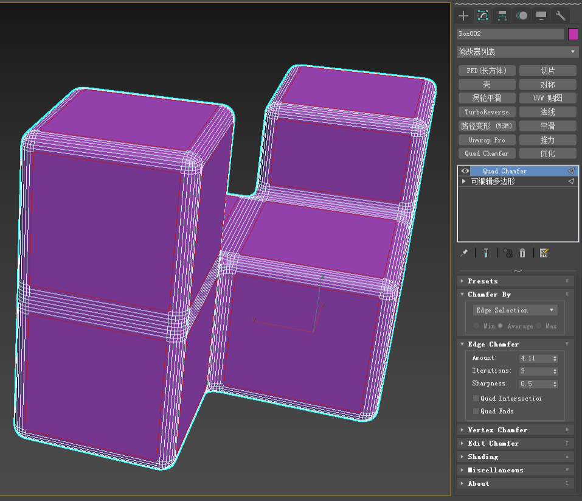Screen dimensions: 582x501
Task: Expand the Shading rollout
Action: tap(483, 457)
